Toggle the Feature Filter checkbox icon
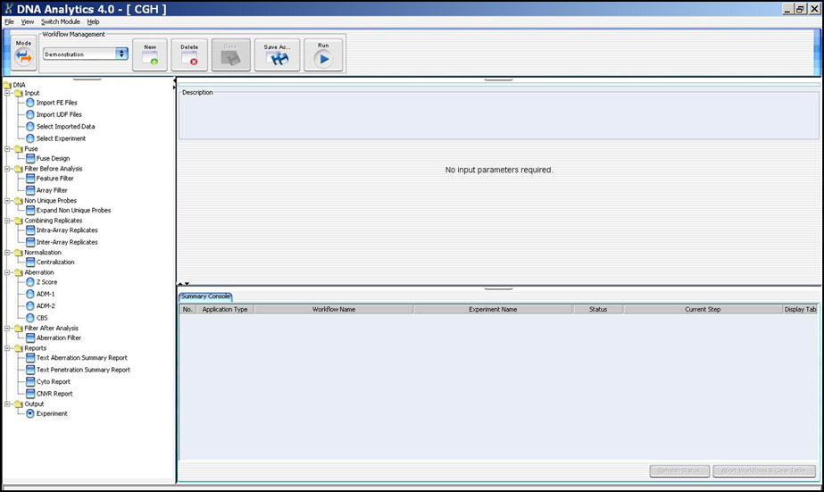Viewport: 824px width, 492px height. click(30, 179)
